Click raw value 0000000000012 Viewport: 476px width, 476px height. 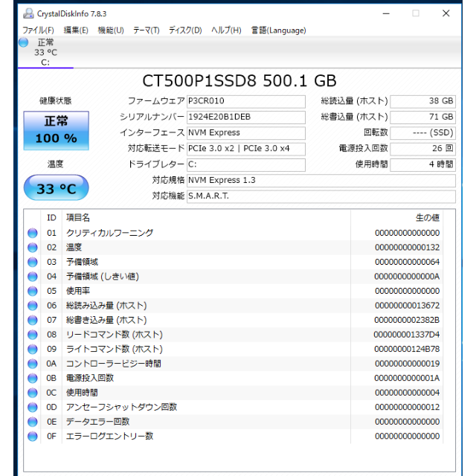click(407, 407)
